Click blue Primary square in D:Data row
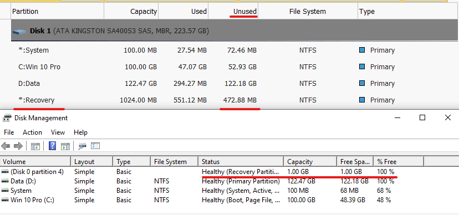Viewport: 459px width, 215px height. (362, 83)
